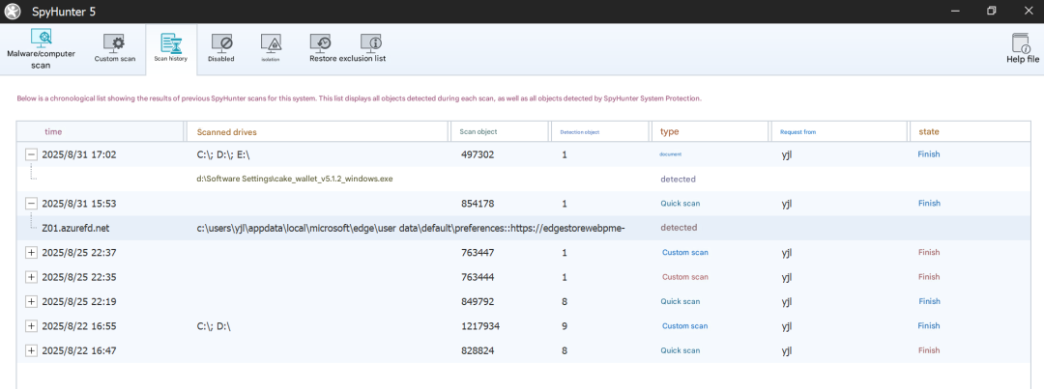
Task: Click Finish state for 2025/8/22 16:47
Action: 929,350
